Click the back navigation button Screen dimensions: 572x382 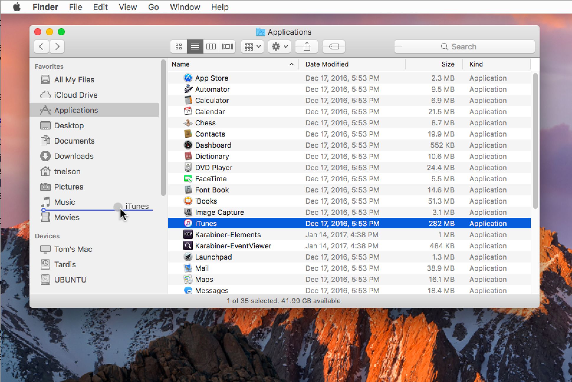42,47
